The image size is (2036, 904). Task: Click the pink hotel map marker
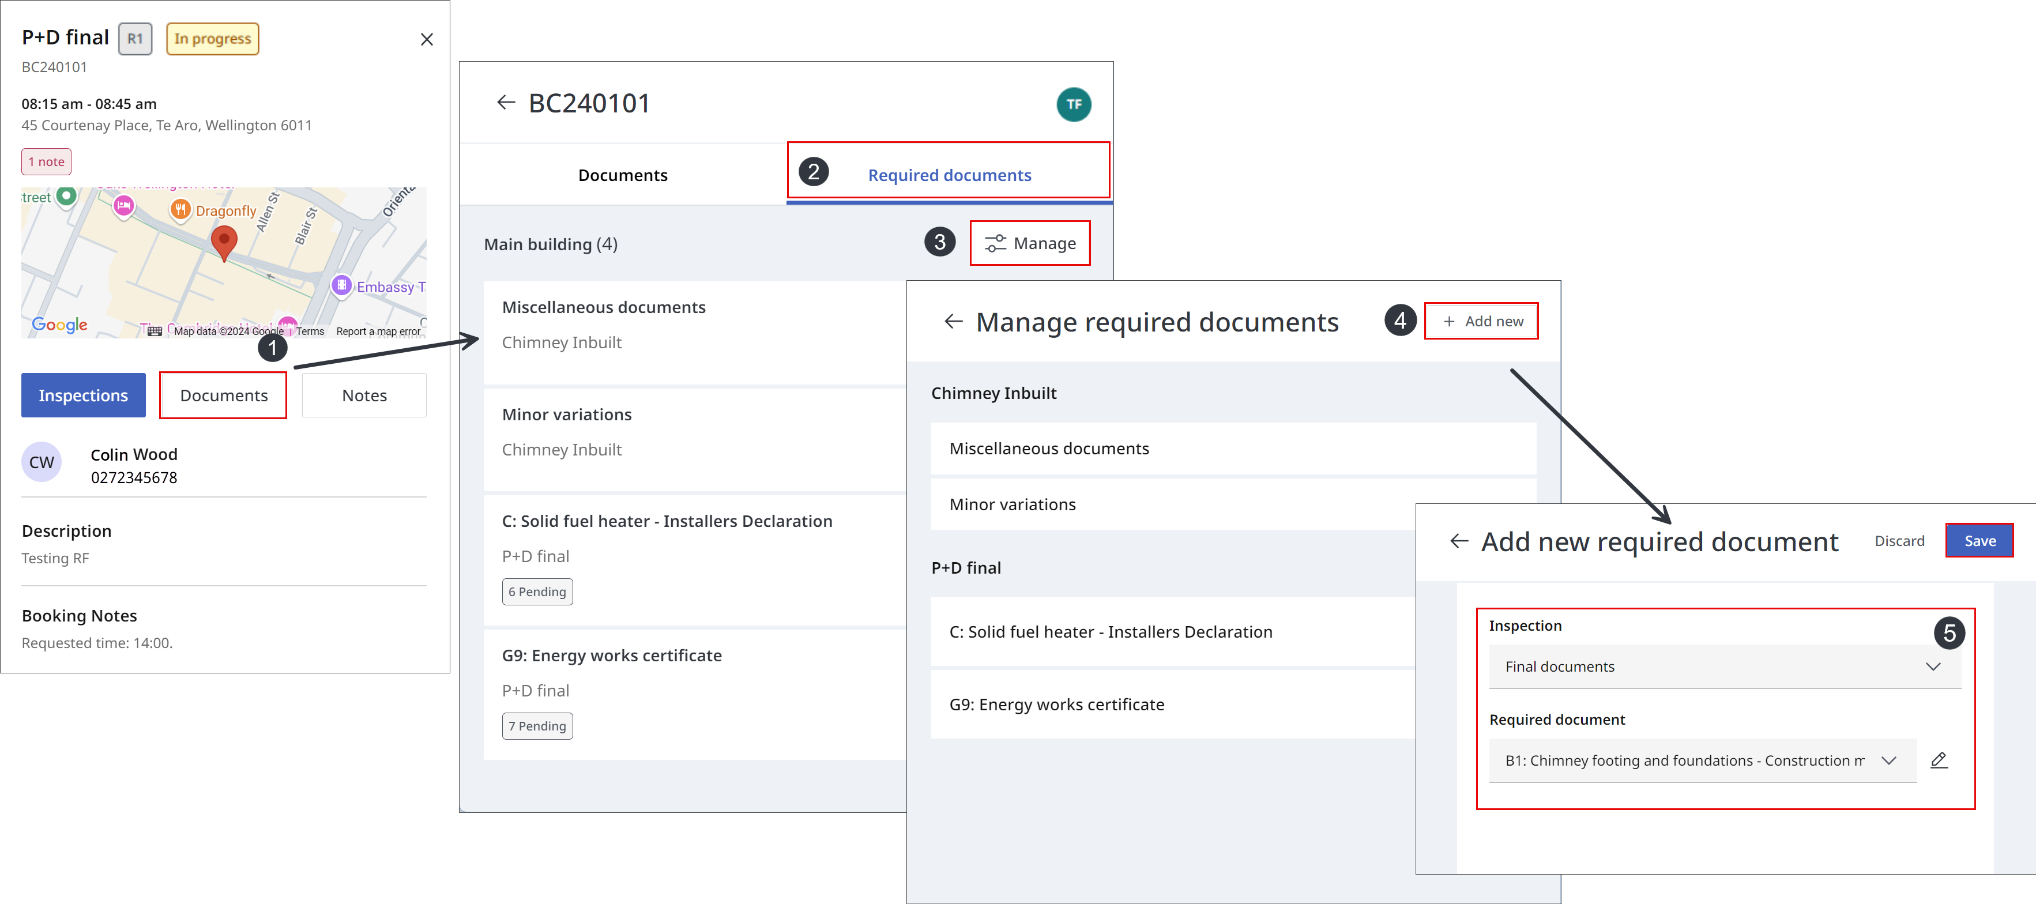[x=123, y=206]
